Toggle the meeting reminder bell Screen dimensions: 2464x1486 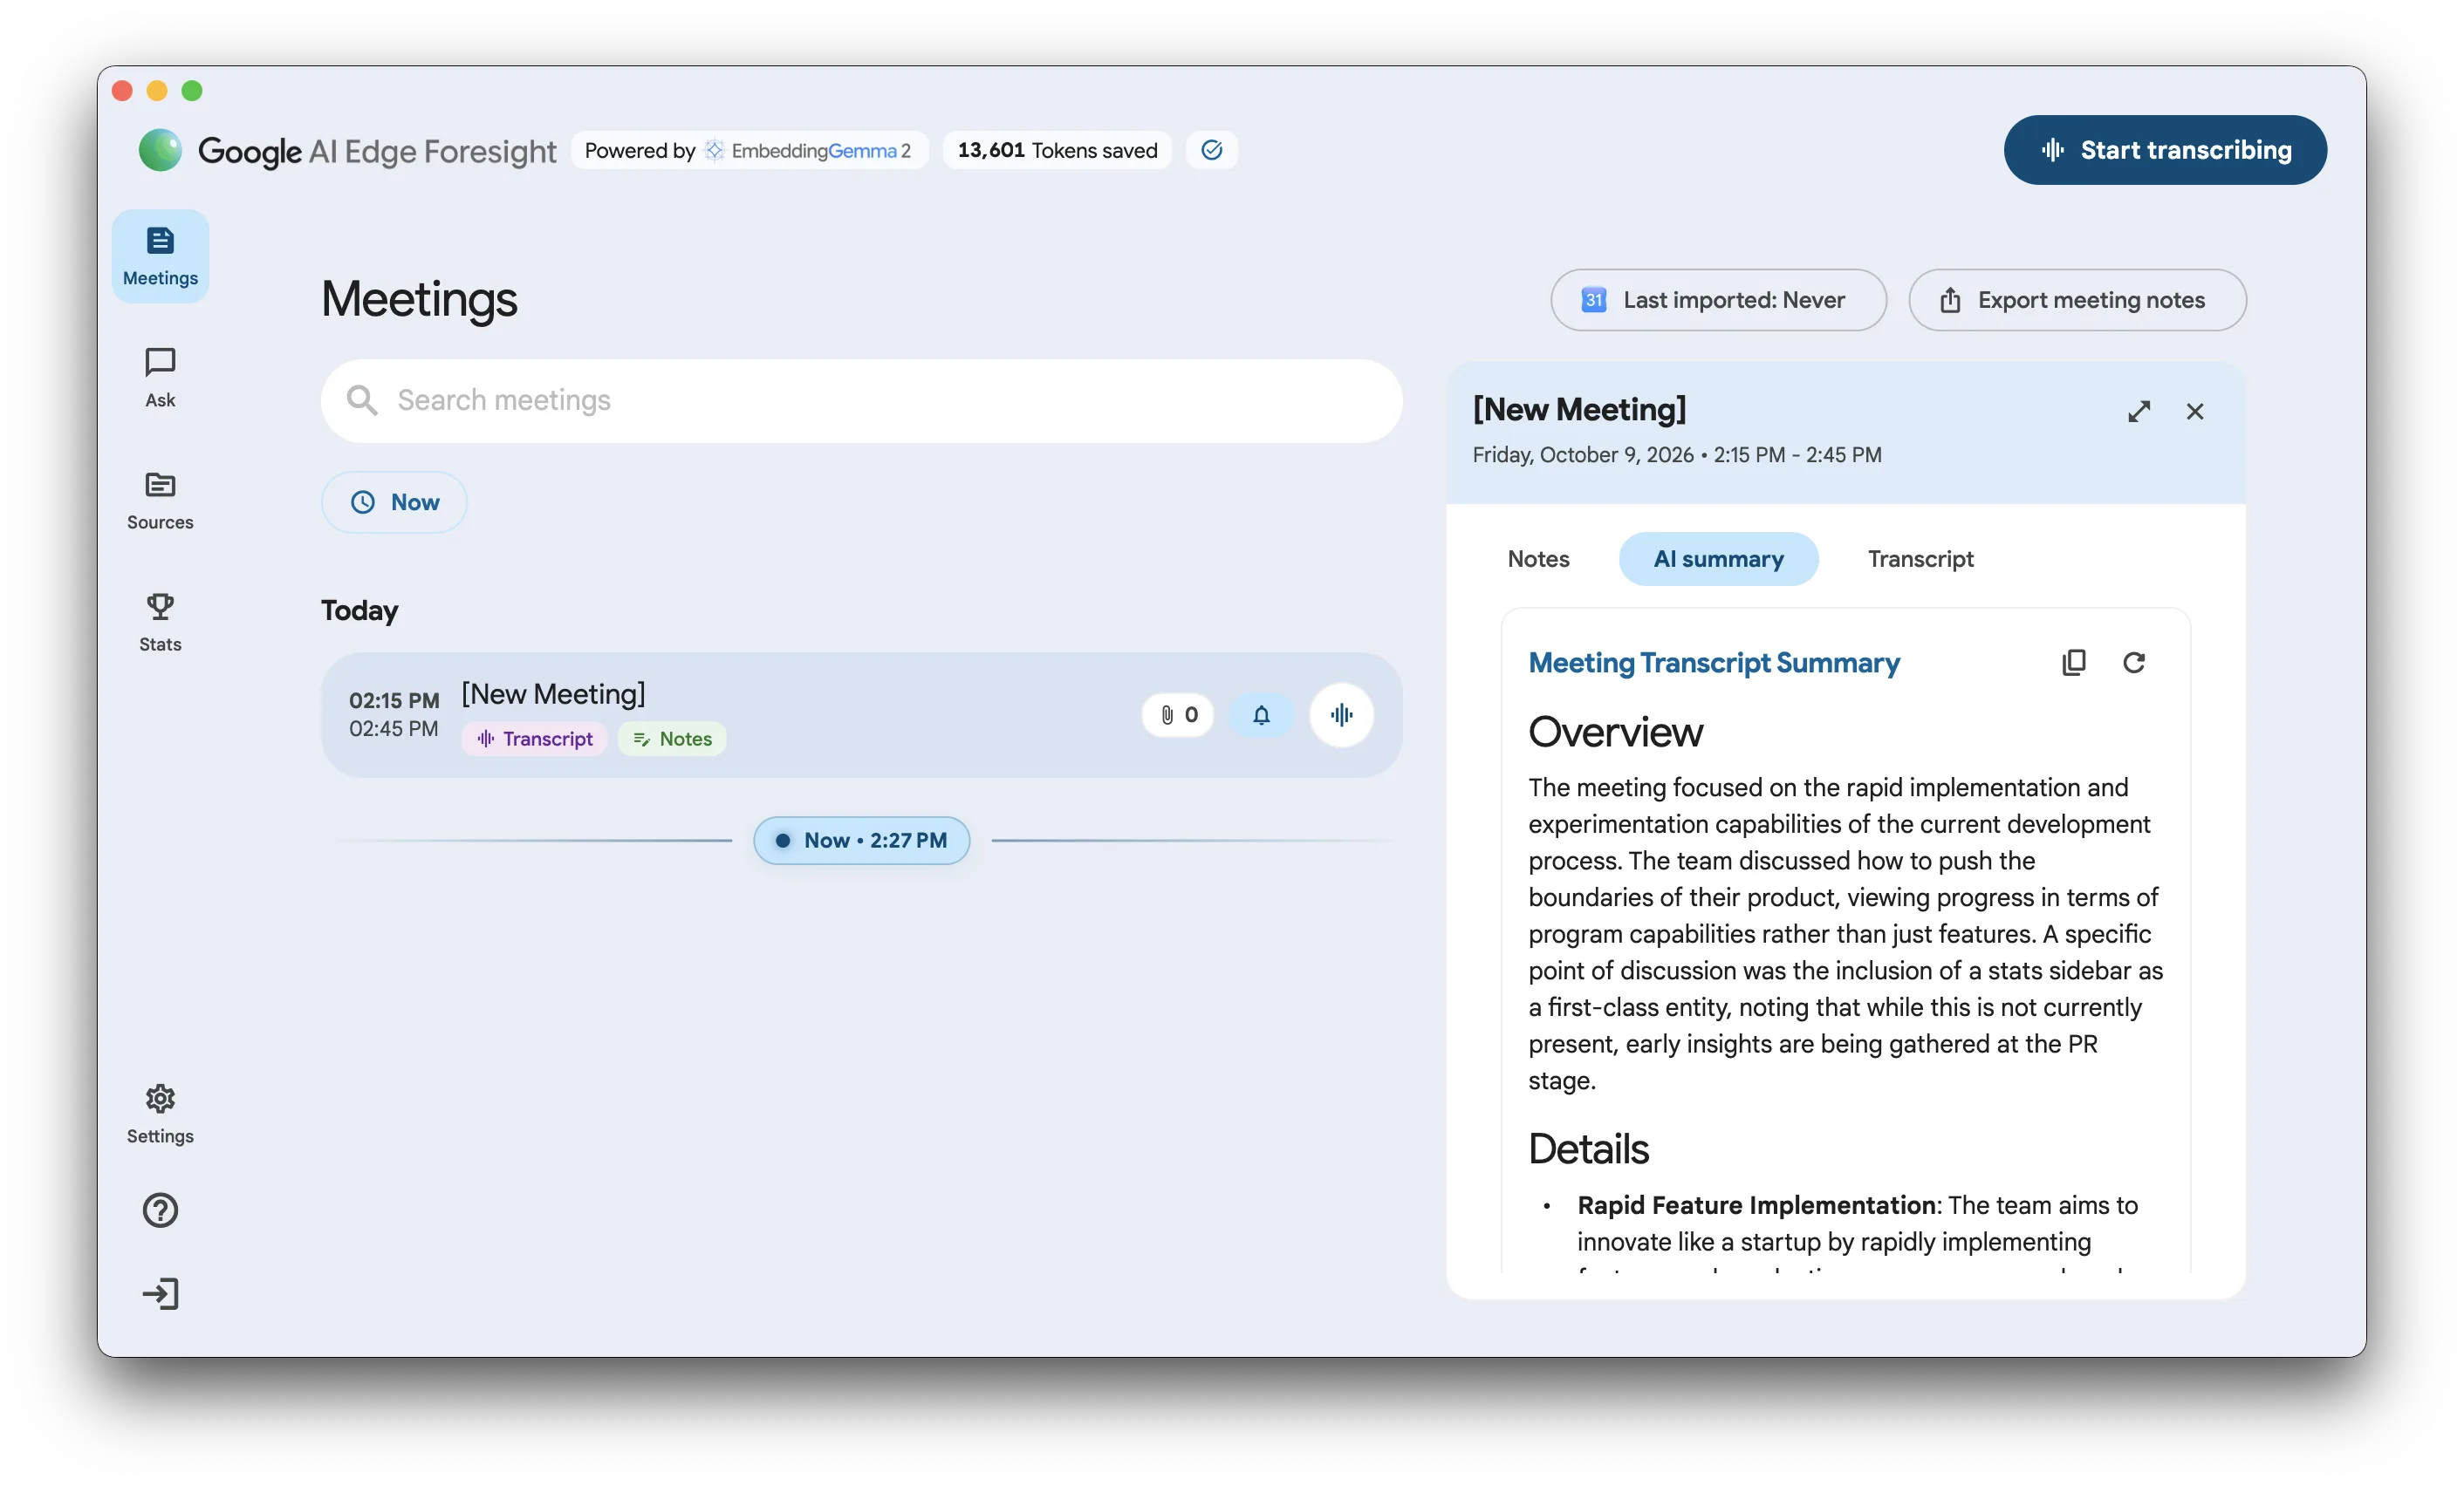pyautogui.click(x=1261, y=714)
